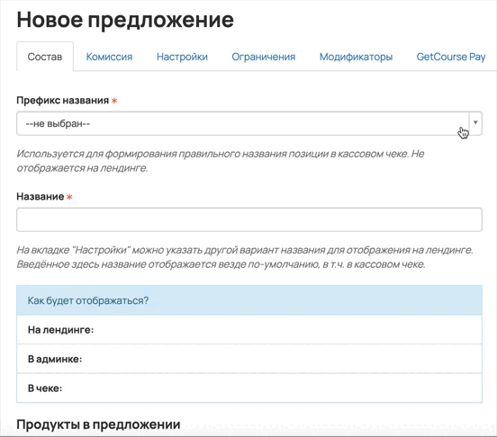
Task: Click the hint text mentioning вкладке "Настройки"
Action: (245, 257)
